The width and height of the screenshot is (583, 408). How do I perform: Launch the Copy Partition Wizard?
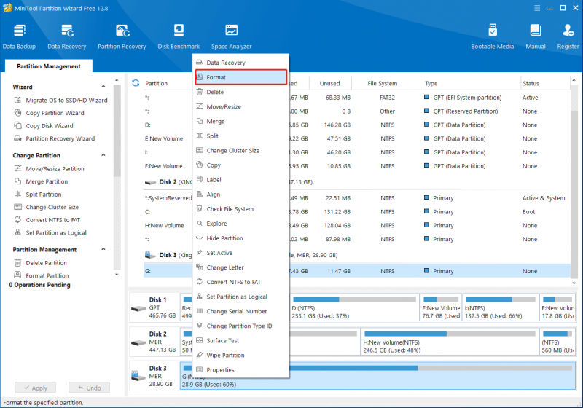[49, 113]
